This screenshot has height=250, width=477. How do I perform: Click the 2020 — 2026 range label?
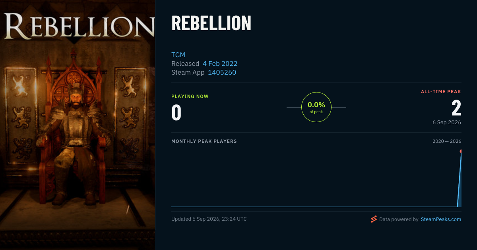click(x=447, y=141)
